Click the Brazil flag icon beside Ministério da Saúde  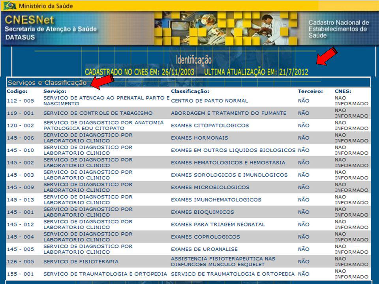tap(10, 5)
